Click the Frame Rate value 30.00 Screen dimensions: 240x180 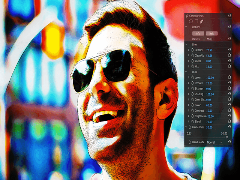[209, 127]
